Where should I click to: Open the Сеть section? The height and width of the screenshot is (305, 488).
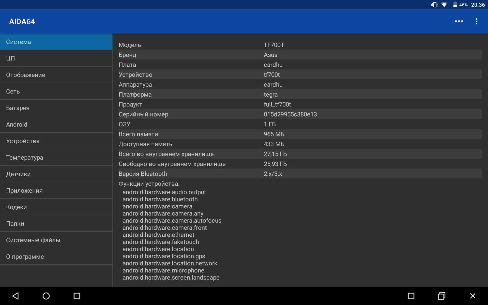[56, 91]
